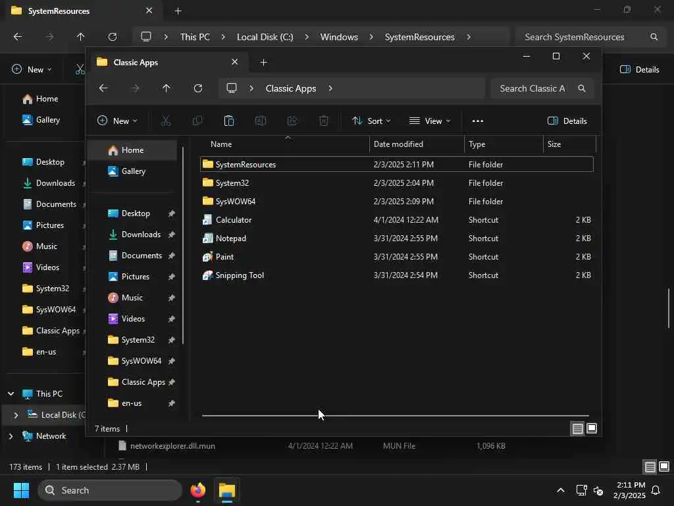Click Cut icon in Classic Apps toolbar
This screenshot has height=506, width=674.
tap(165, 121)
